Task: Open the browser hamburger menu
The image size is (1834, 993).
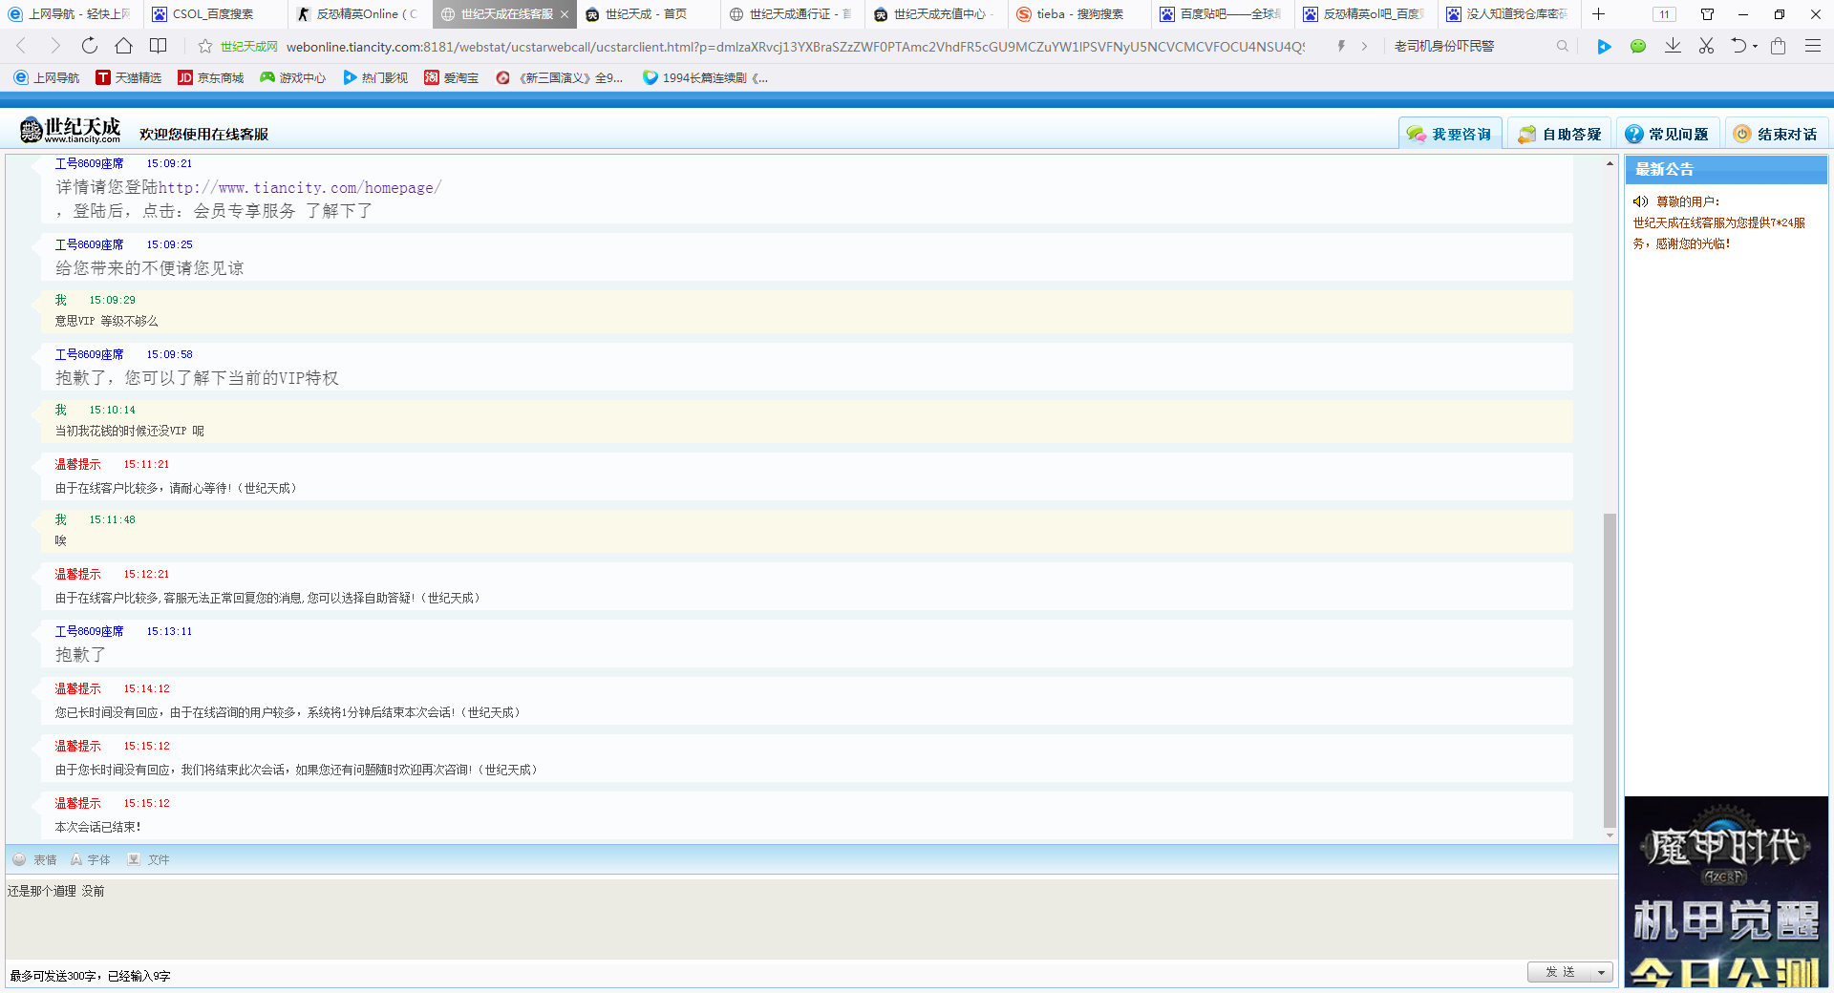Action: coord(1812,46)
